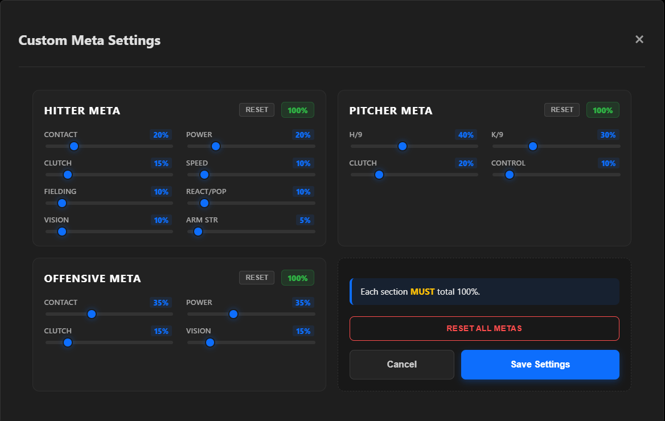Click the Hitter Meta 100% total badge
The width and height of the screenshot is (665, 421).
click(x=298, y=110)
